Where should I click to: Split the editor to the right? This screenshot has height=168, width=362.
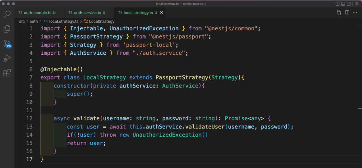pos(347,13)
